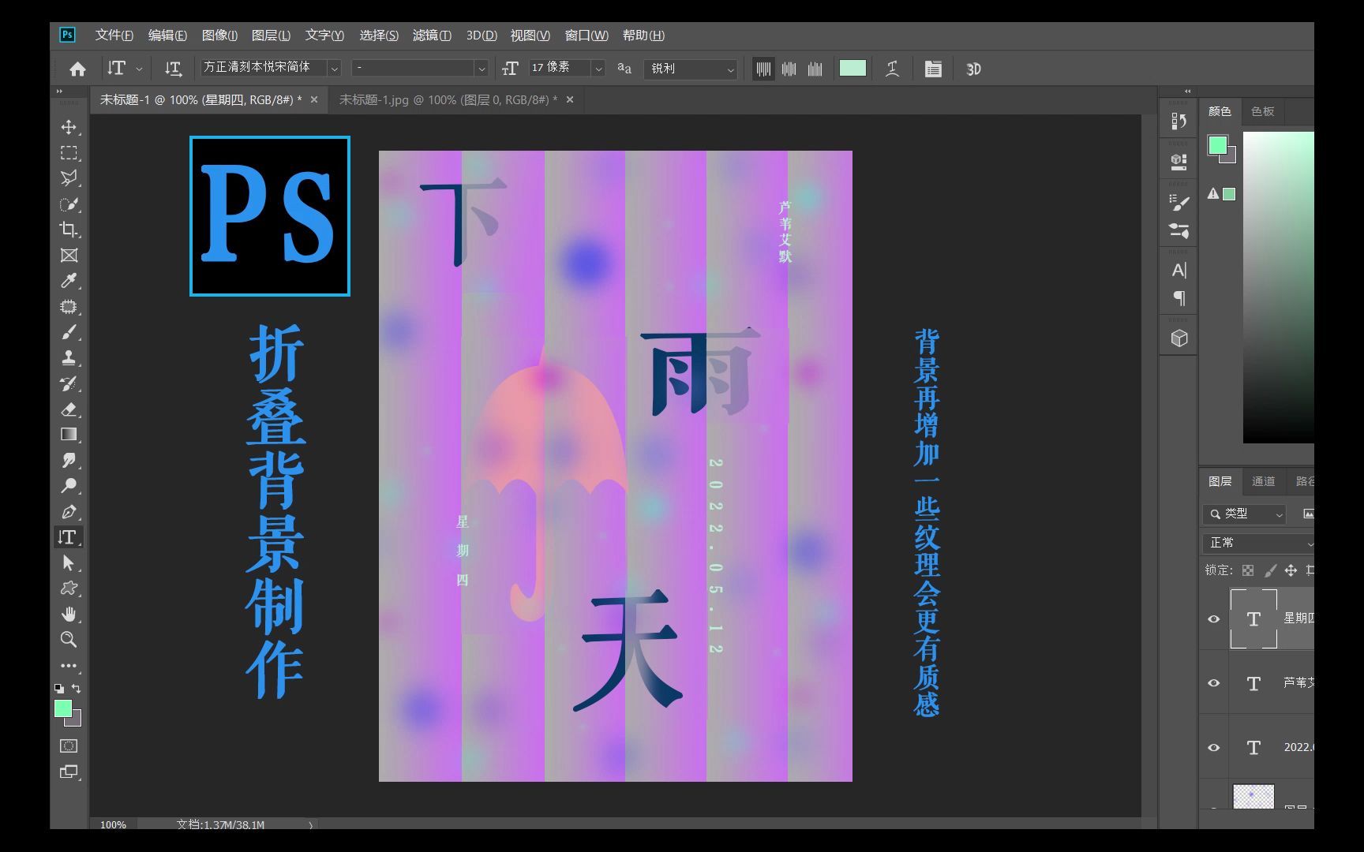Open the Paragraph panel
This screenshot has width=1364, height=852.
(x=1179, y=299)
